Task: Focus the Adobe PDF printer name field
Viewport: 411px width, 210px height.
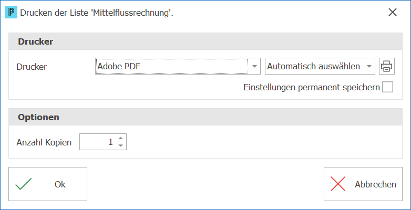Action: (x=172, y=66)
